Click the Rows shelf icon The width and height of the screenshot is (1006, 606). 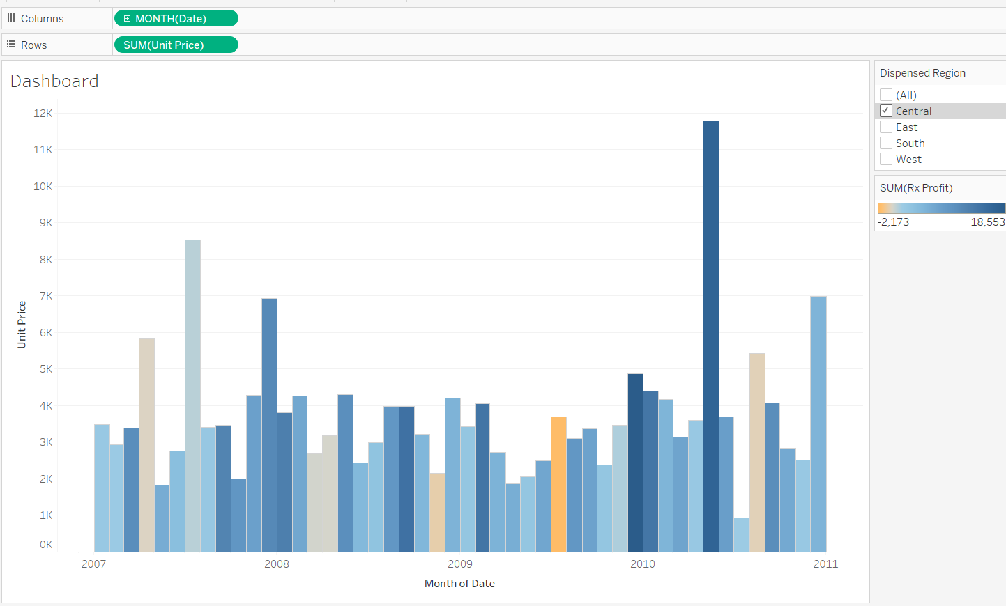[x=10, y=44]
